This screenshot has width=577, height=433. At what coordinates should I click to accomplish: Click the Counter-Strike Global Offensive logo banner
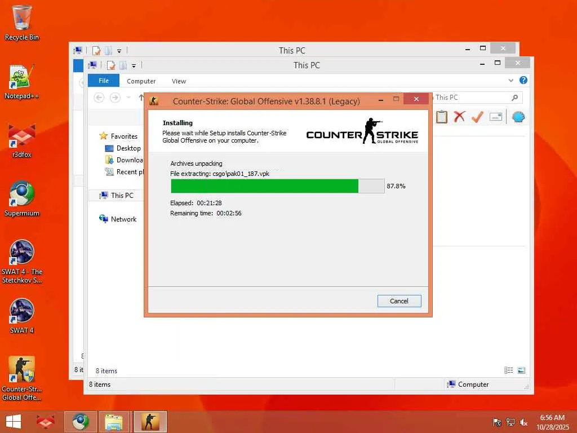pos(362,131)
